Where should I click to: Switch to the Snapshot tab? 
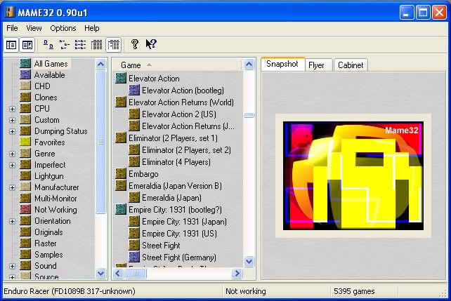282,64
